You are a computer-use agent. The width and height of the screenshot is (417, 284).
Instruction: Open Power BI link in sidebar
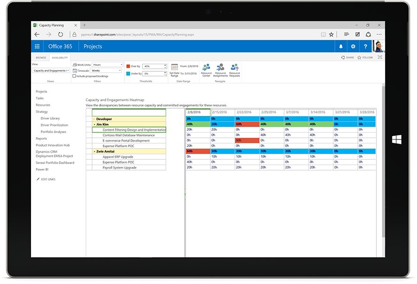pos(42,170)
